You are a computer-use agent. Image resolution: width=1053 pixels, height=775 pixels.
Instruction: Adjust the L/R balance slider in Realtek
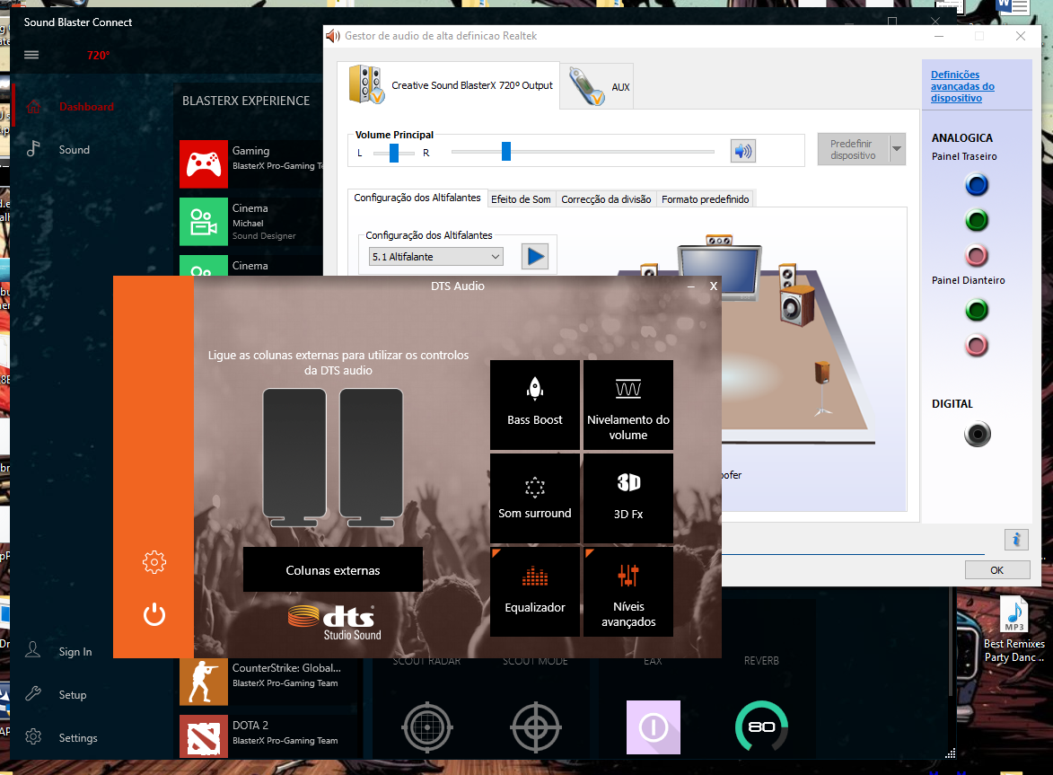393,154
